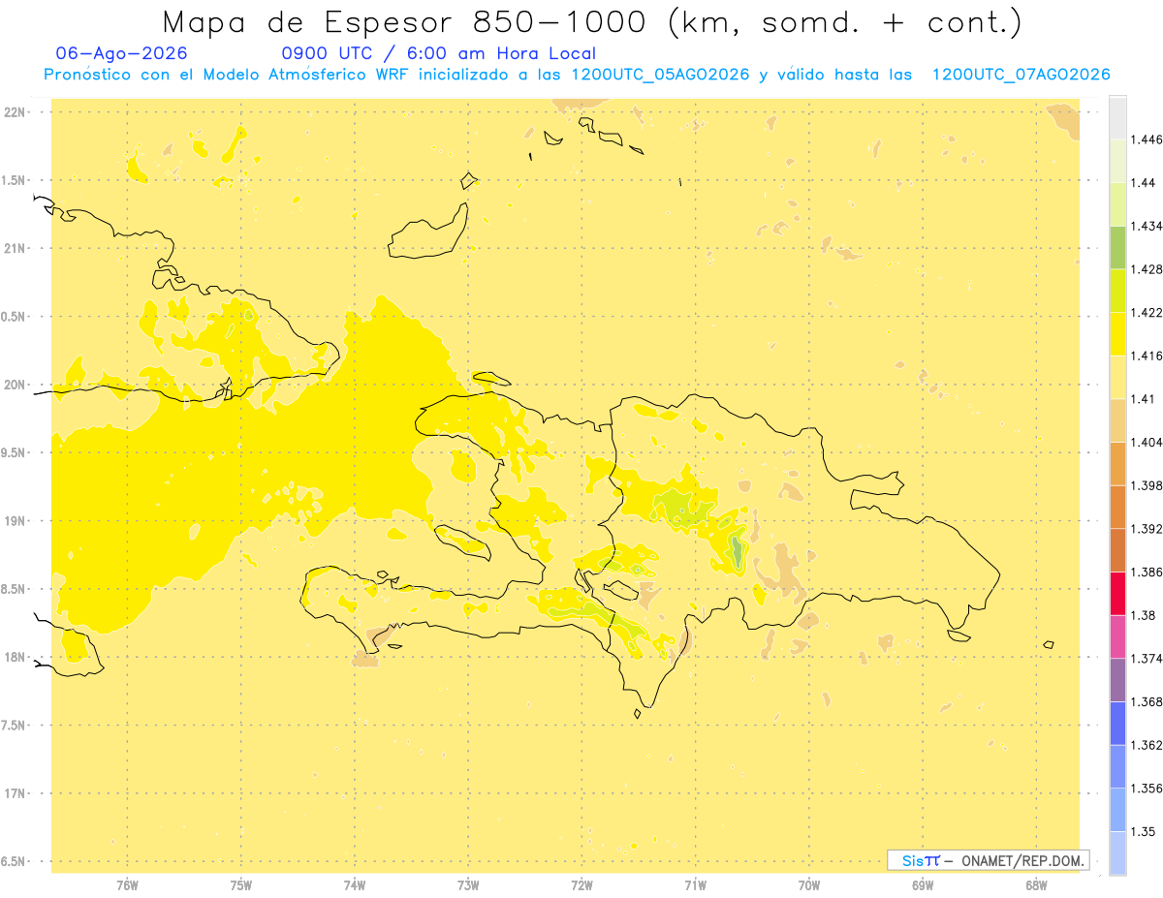Pick the pale yellow swatch between 1.41 and 1.416
This screenshot has height=898, width=1163.
[1117, 377]
